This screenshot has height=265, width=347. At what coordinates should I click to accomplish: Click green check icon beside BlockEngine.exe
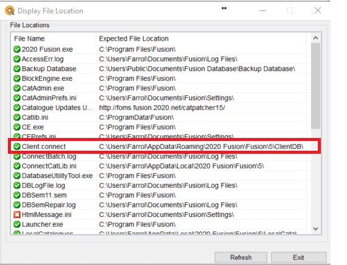click(17, 78)
